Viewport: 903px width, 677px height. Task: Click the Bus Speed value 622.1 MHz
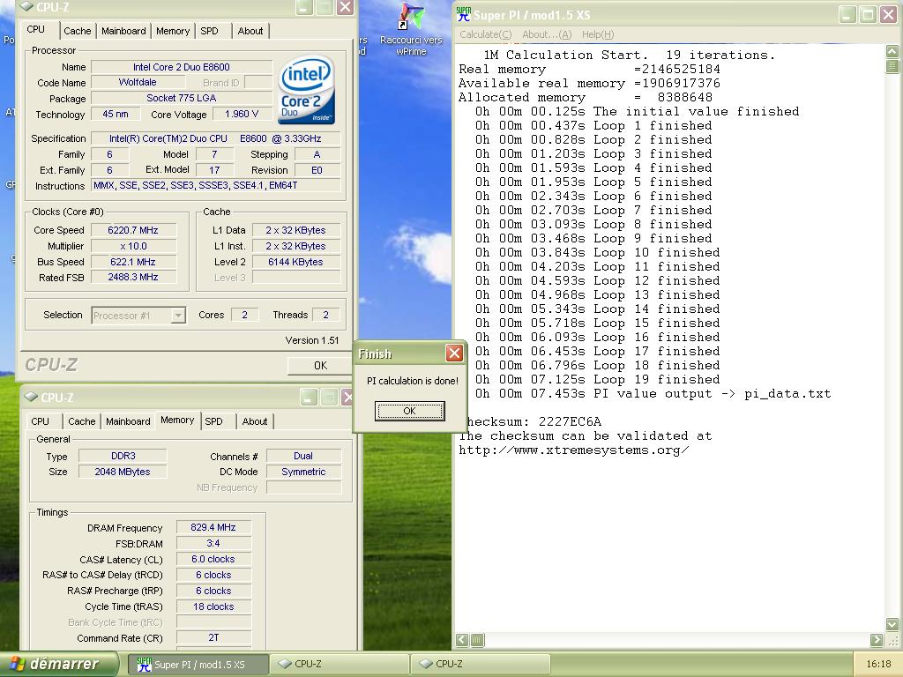click(x=133, y=262)
